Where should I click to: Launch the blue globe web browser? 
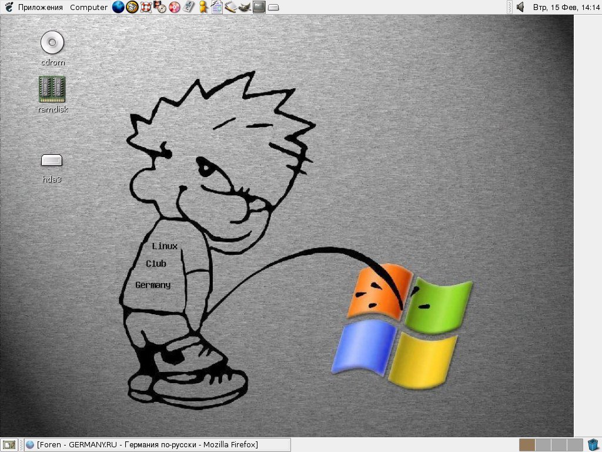118,7
